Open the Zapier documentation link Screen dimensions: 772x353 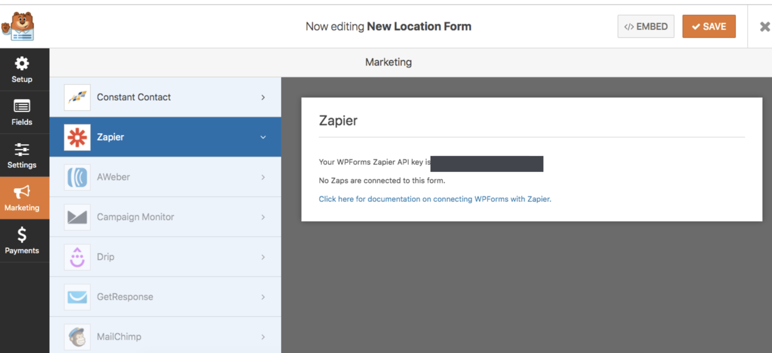pos(435,199)
